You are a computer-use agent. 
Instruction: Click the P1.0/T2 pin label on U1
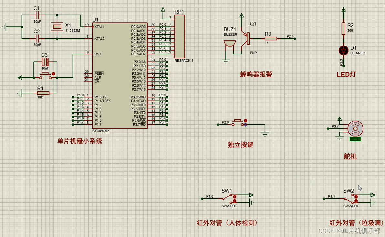click(x=100, y=97)
